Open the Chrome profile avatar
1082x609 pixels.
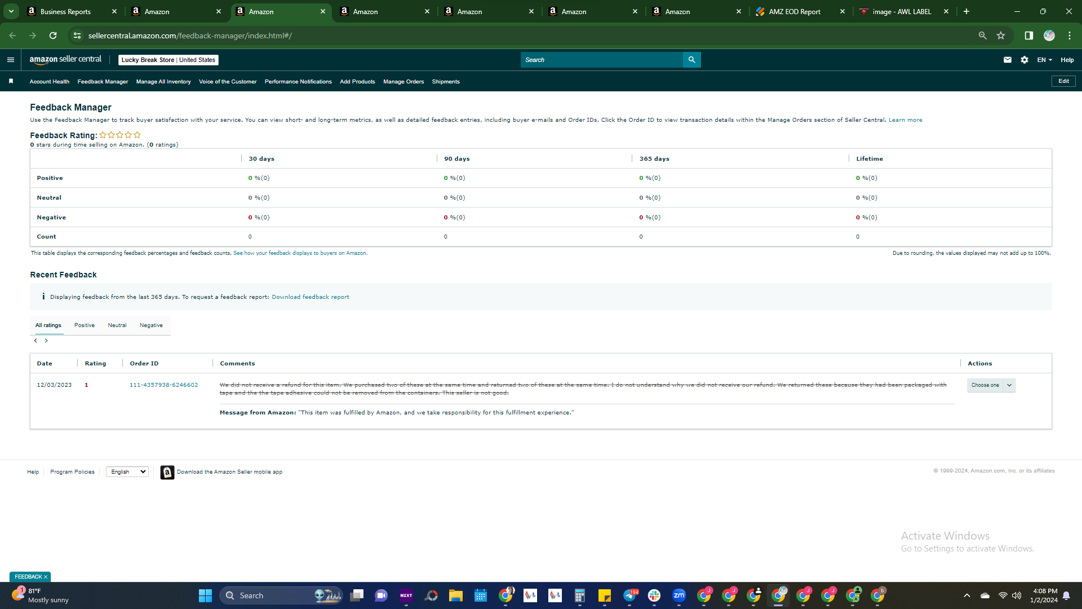[1049, 36]
